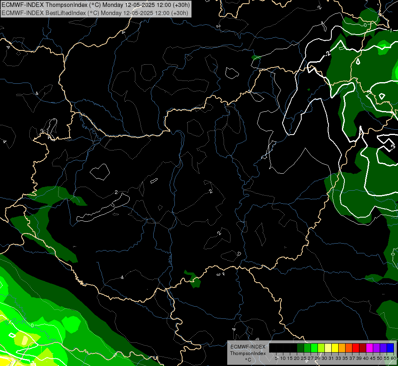
Task: Select the bright green 27–29 legend swatch
Action: (x=314, y=348)
